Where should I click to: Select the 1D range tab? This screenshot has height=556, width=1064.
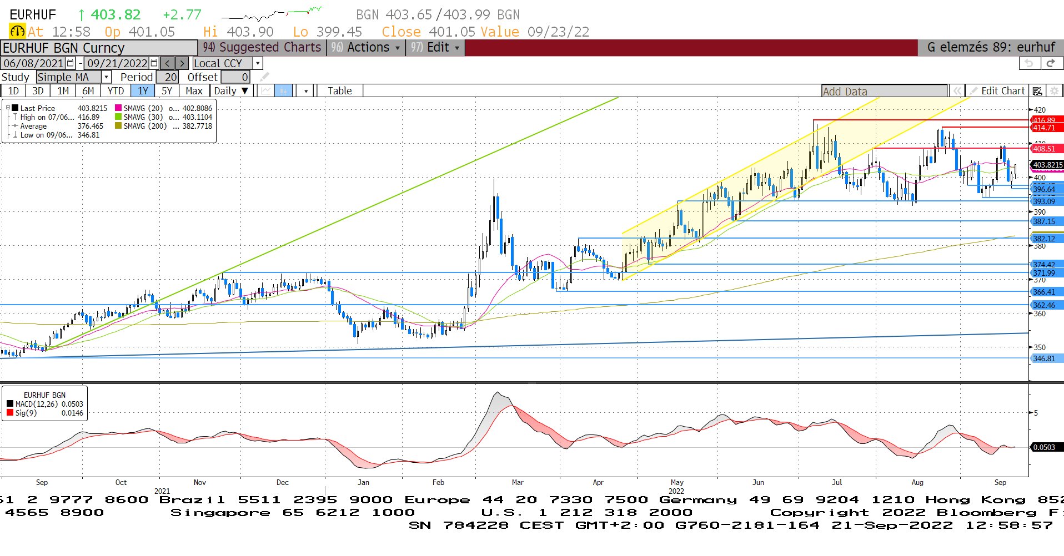pos(13,91)
